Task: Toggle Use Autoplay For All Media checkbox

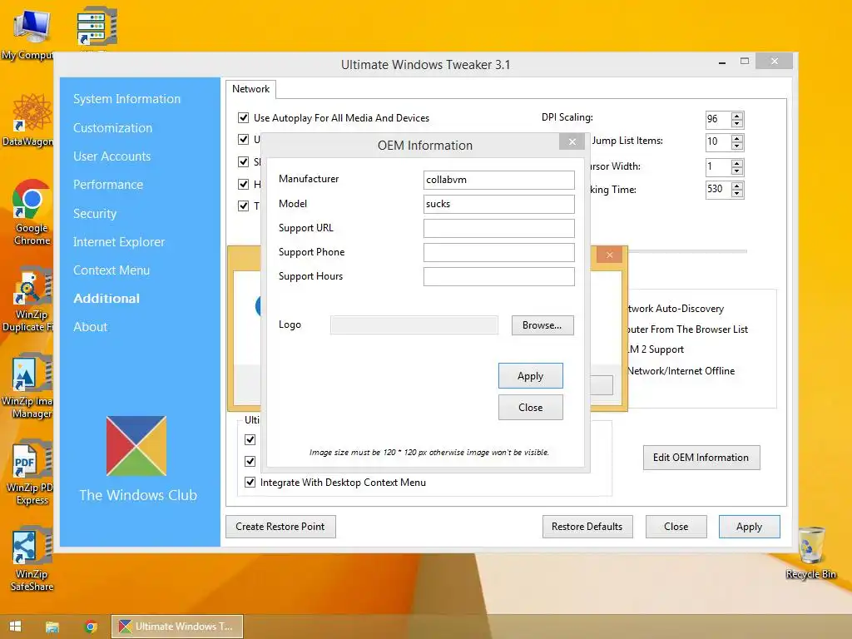Action: pos(244,117)
